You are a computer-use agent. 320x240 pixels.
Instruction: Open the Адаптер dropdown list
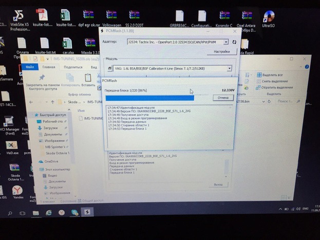(227, 42)
